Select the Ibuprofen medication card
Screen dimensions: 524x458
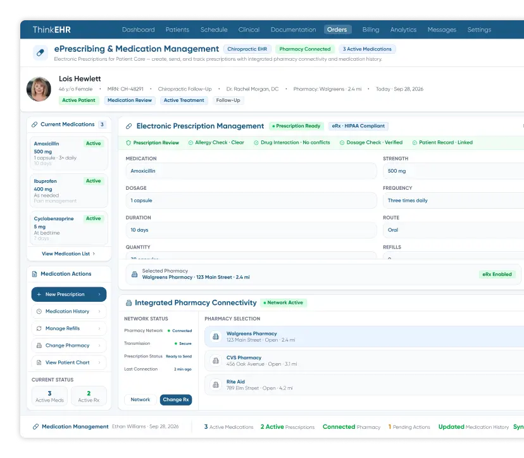(x=69, y=191)
